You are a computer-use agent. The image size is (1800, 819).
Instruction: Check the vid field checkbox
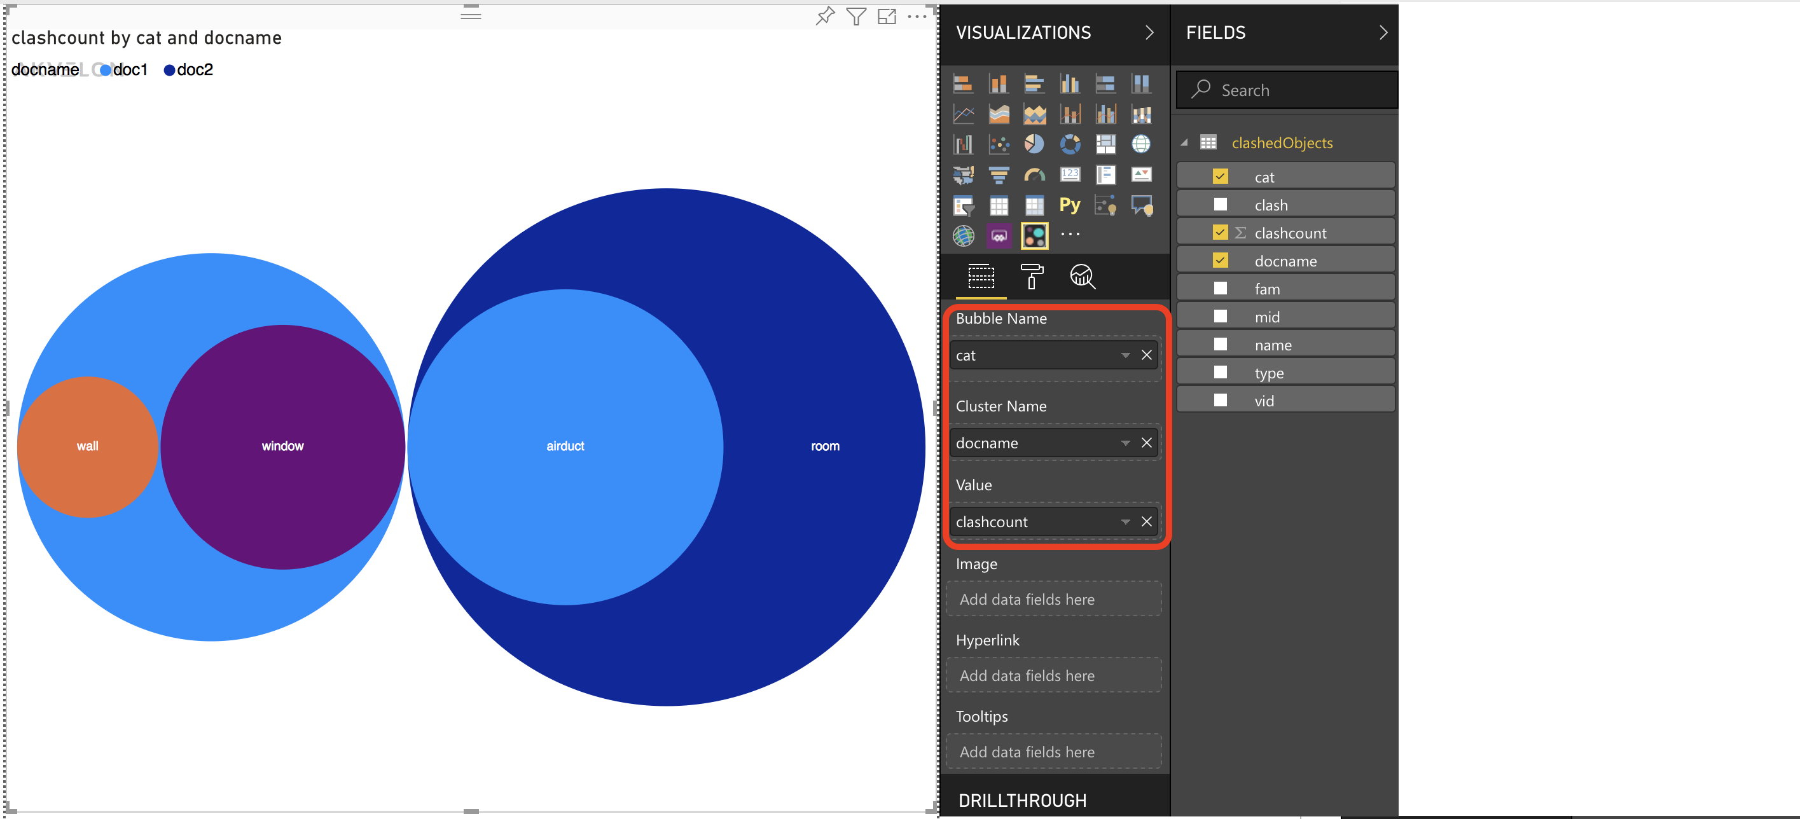point(1220,400)
